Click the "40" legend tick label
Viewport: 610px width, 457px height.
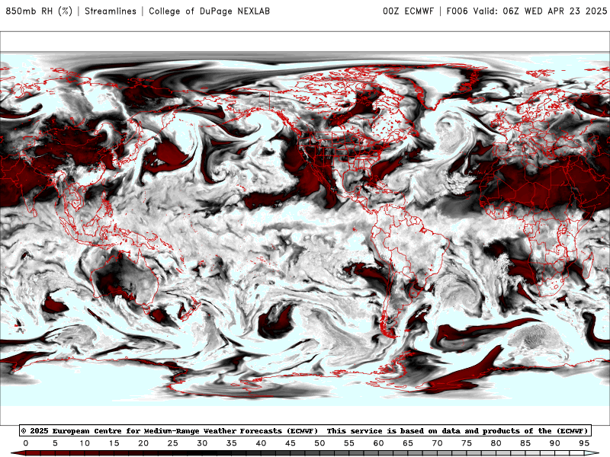tap(261, 443)
